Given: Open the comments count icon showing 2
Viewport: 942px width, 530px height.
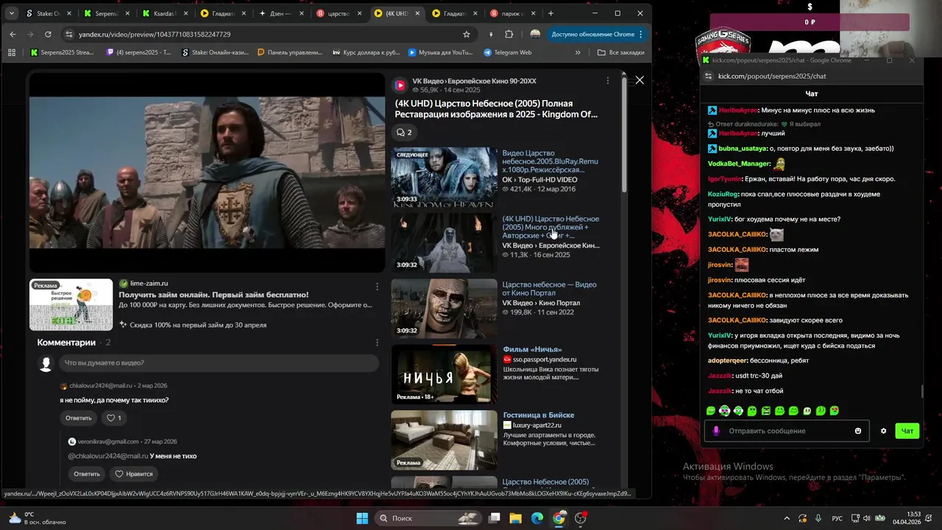Looking at the screenshot, I should click(x=404, y=132).
